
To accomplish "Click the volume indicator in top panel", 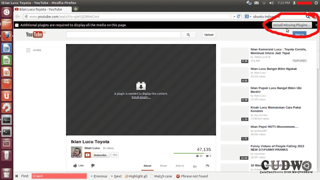I will tap(271, 3).
